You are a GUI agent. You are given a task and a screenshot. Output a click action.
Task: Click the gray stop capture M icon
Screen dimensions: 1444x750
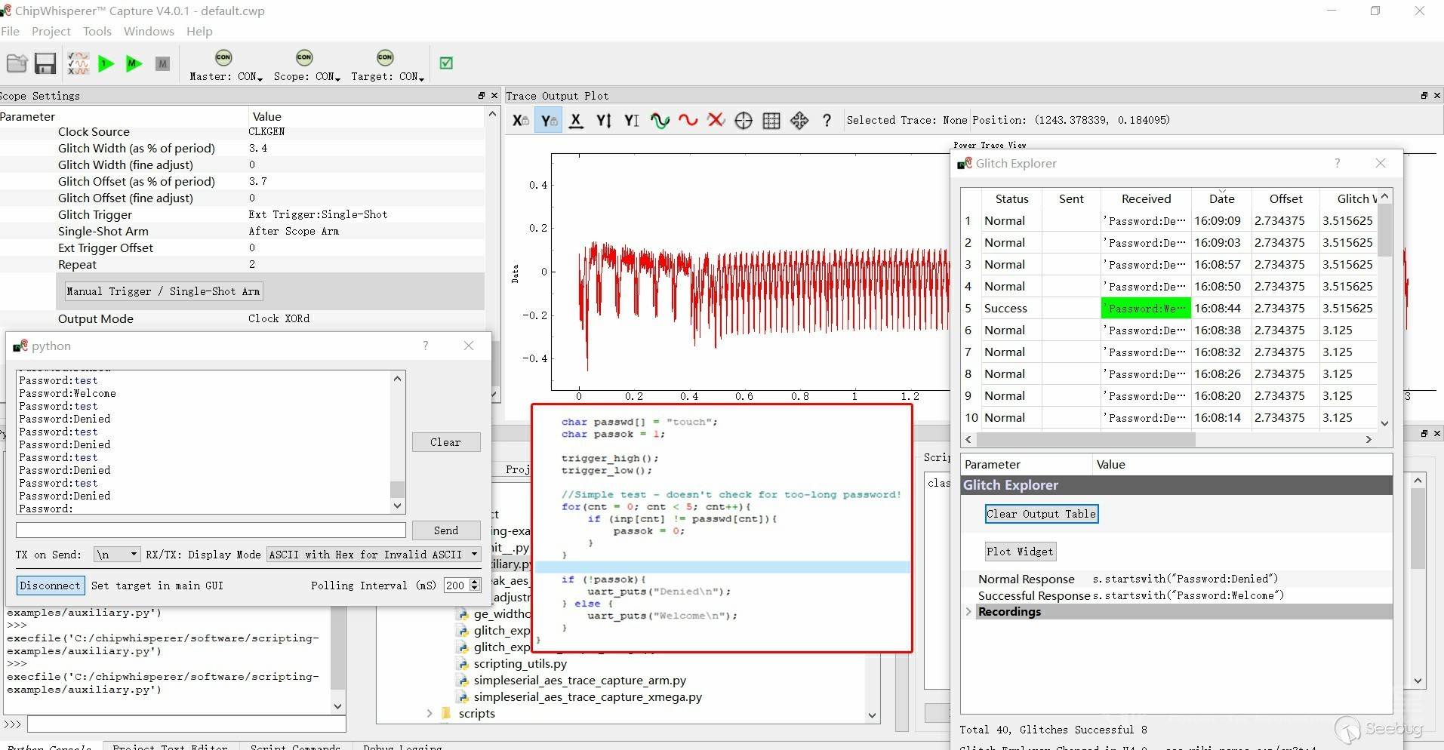pos(162,63)
